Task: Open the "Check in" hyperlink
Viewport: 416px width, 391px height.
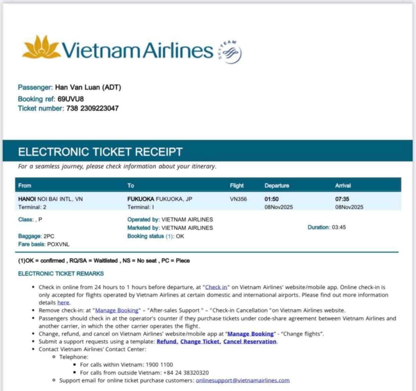Action: tap(216, 287)
